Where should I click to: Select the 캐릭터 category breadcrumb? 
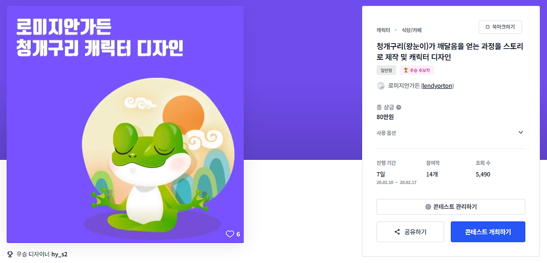pyautogui.click(x=383, y=30)
